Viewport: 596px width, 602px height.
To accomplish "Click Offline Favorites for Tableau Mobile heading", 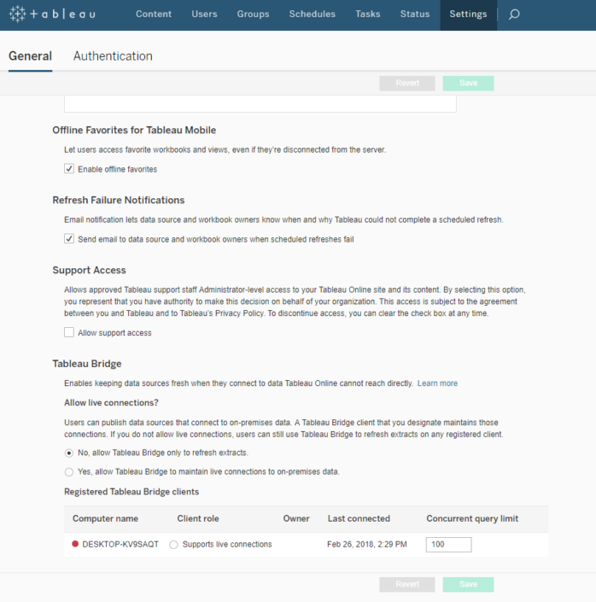I will pos(134,130).
